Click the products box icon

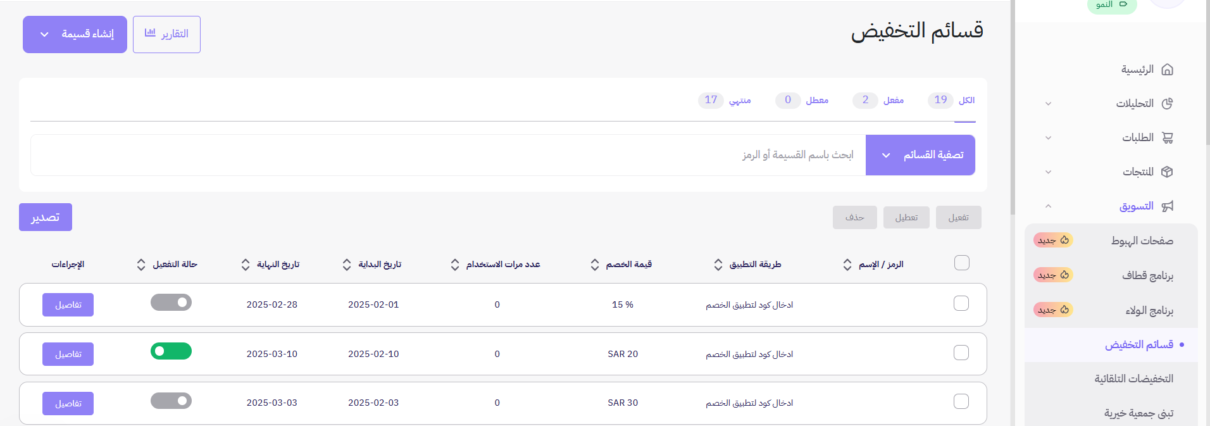pyautogui.click(x=1168, y=172)
